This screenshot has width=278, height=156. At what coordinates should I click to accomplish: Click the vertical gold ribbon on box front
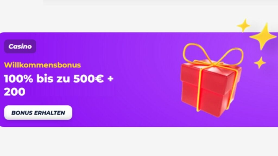click(x=199, y=90)
